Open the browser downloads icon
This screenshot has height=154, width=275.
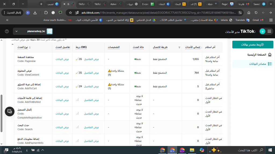coord(35,13)
